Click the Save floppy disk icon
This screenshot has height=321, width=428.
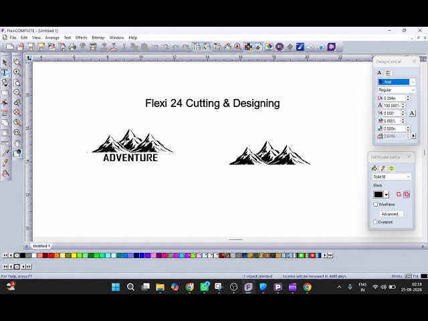(x=31, y=47)
